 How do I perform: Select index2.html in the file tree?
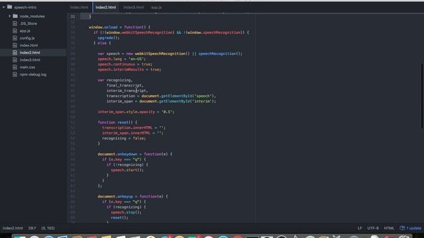click(30, 53)
